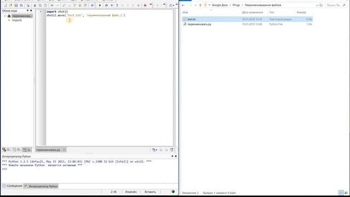The width and height of the screenshot is (350, 197).
Task: Sort by Дата изменения column header
Action: coord(252,12)
